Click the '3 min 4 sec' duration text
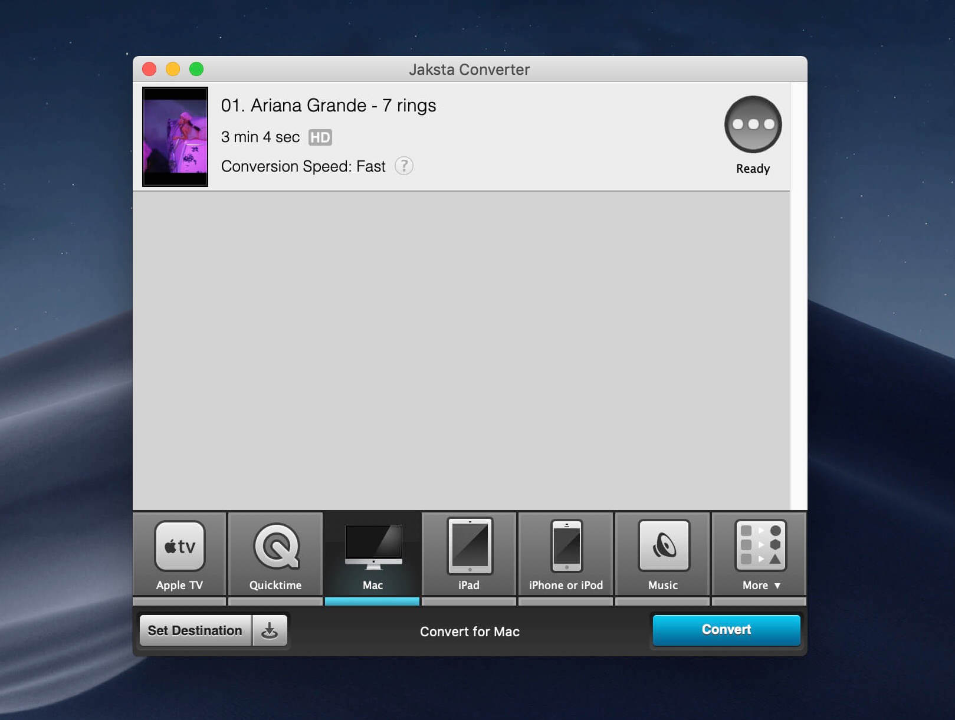This screenshot has width=955, height=720. pyautogui.click(x=260, y=137)
